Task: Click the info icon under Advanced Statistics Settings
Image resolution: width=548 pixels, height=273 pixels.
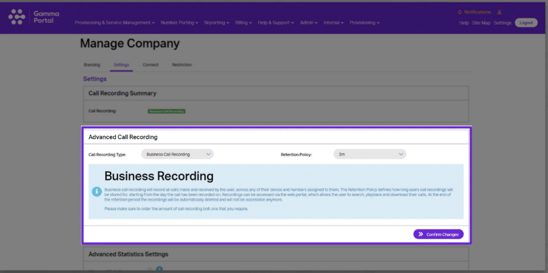Action: 159,269
